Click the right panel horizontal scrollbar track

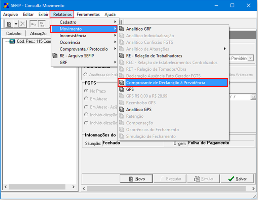[166, 189]
